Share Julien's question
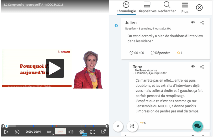Viewport: 214px width, 137px height. tap(202, 23)
